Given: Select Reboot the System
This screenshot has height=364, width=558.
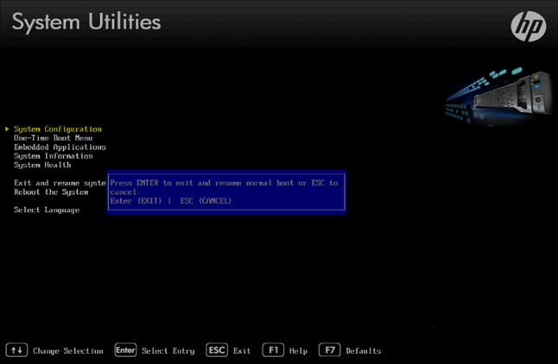Looking at the screenshot, I should (x=51, y=192).
